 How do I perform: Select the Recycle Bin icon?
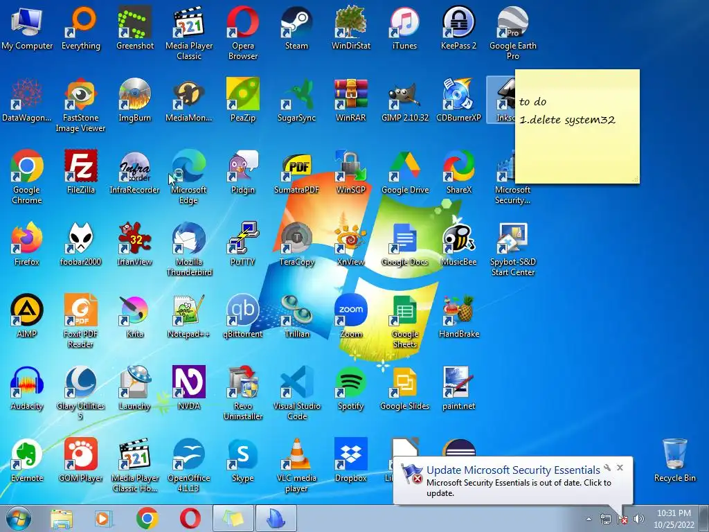coord(674,460)
